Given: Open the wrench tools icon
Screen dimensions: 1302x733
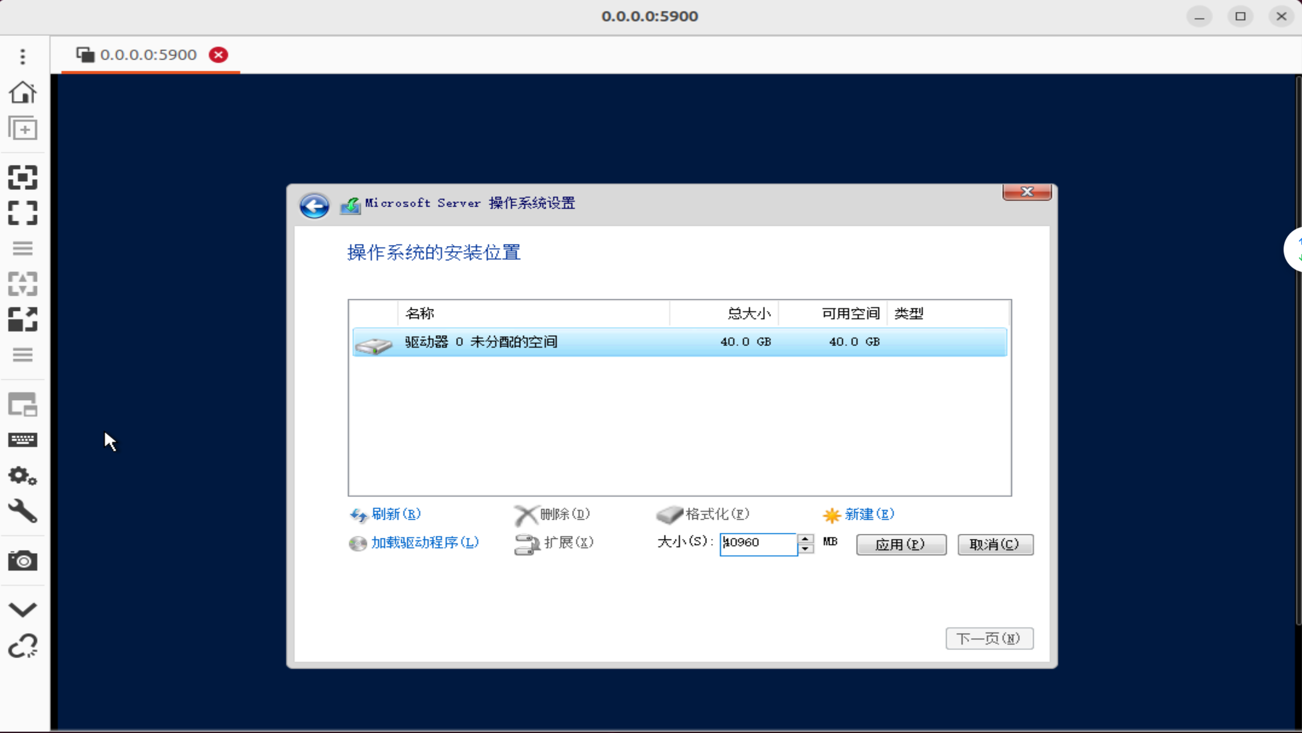Looking at the screenshot, I should 23,511.
